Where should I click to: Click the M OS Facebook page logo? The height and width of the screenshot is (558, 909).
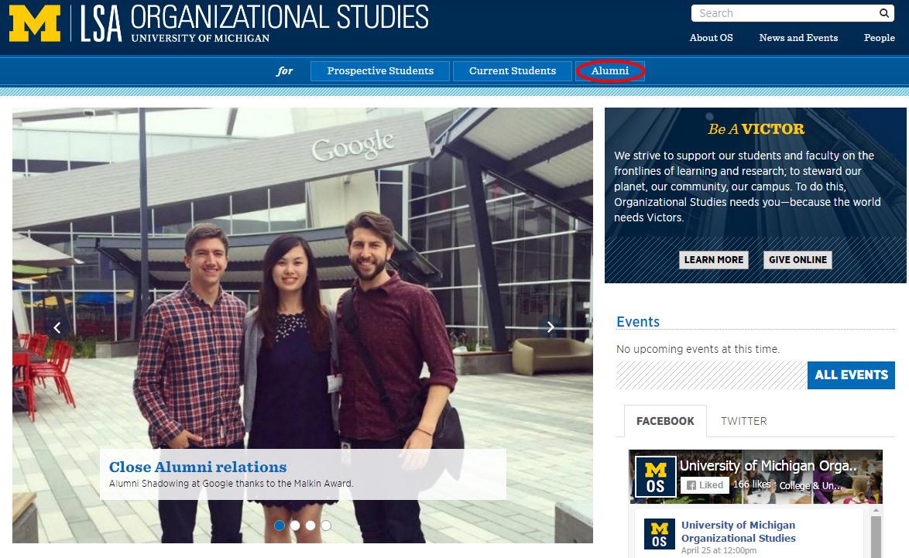tap(655, 477)
